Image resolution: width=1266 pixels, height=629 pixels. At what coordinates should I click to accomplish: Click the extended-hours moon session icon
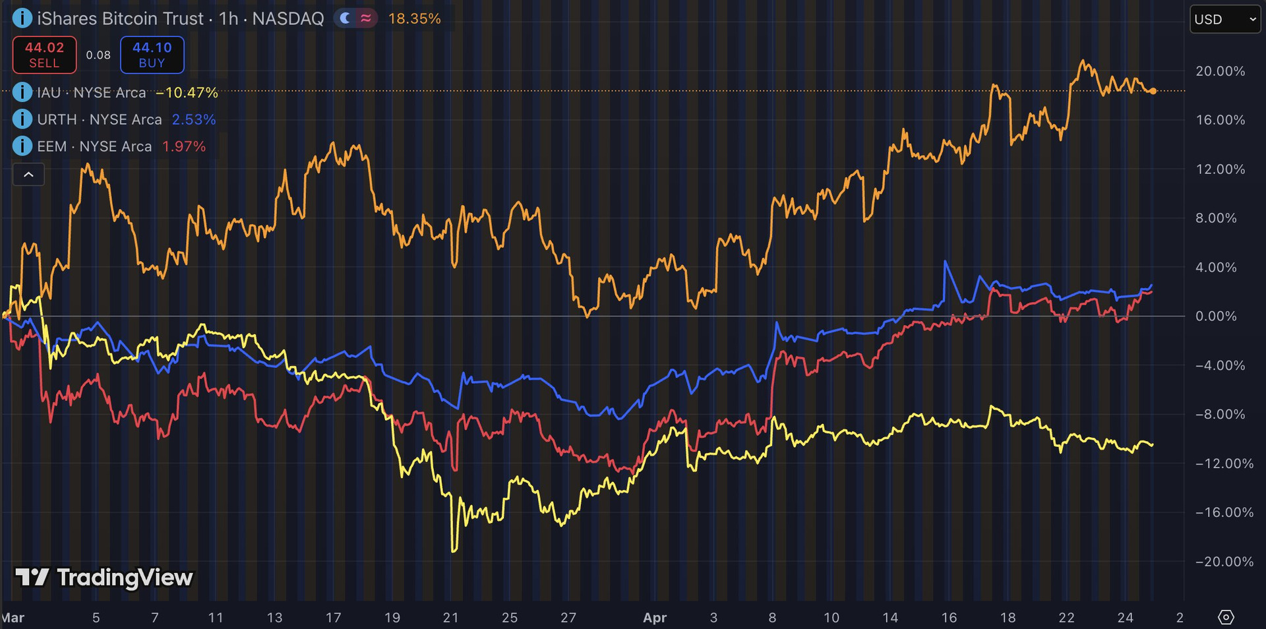pos(344,18)
